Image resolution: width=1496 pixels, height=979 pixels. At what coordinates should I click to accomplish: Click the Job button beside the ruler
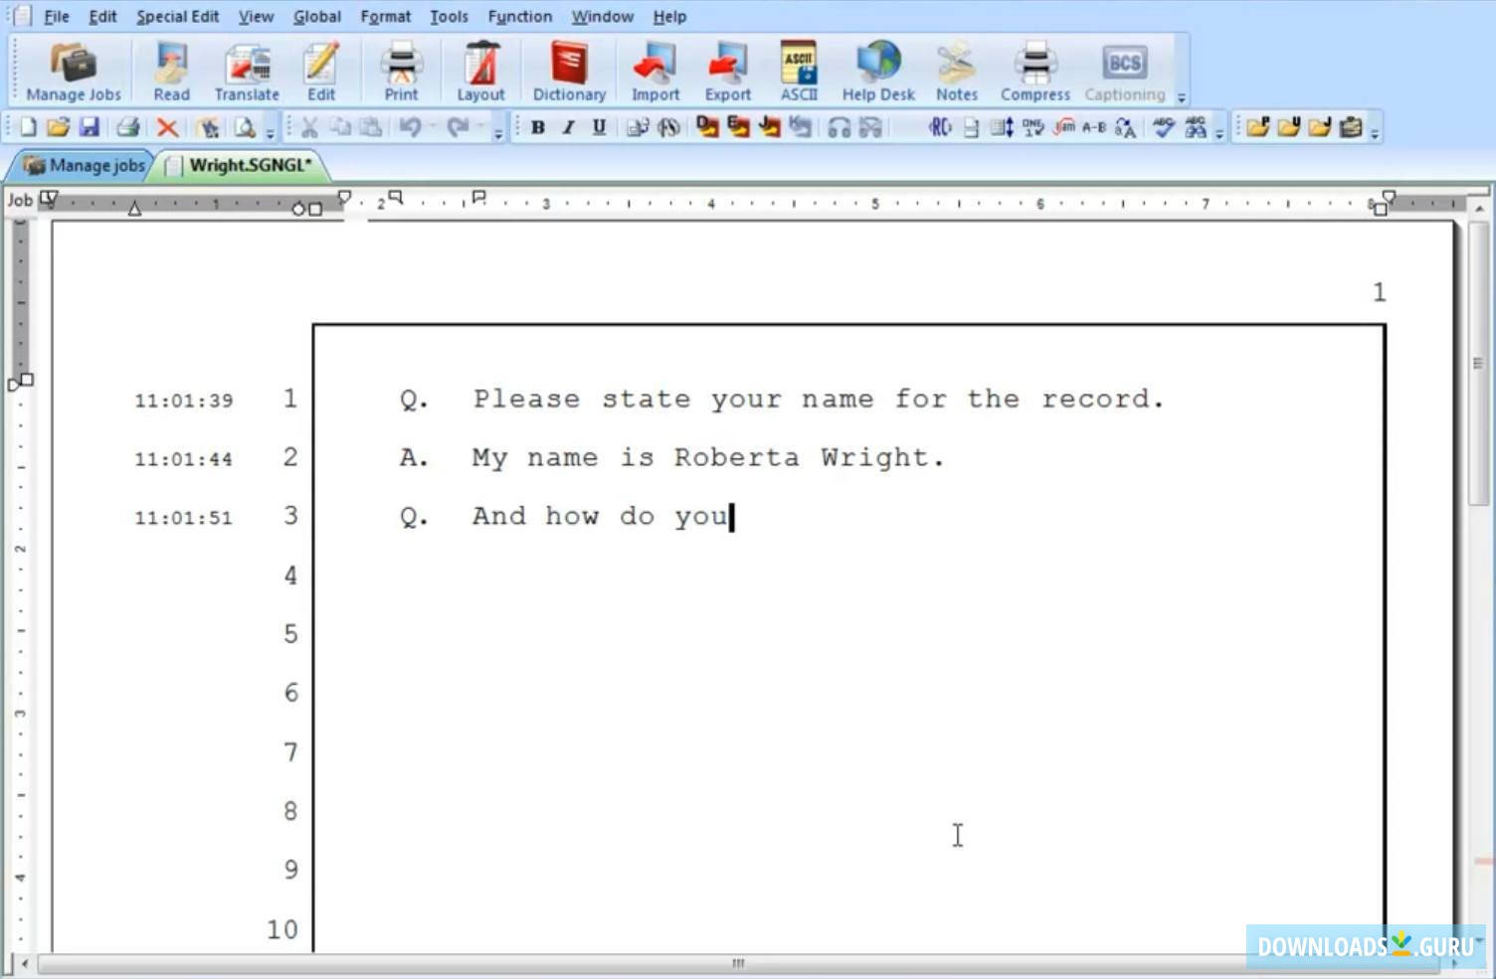point(20,200)
